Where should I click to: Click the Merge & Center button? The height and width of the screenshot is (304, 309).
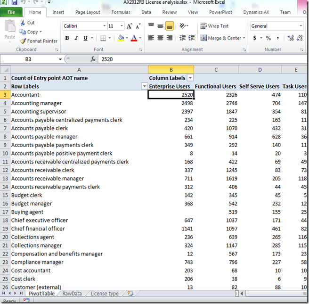pyautogui.click(x=220, y=38)
